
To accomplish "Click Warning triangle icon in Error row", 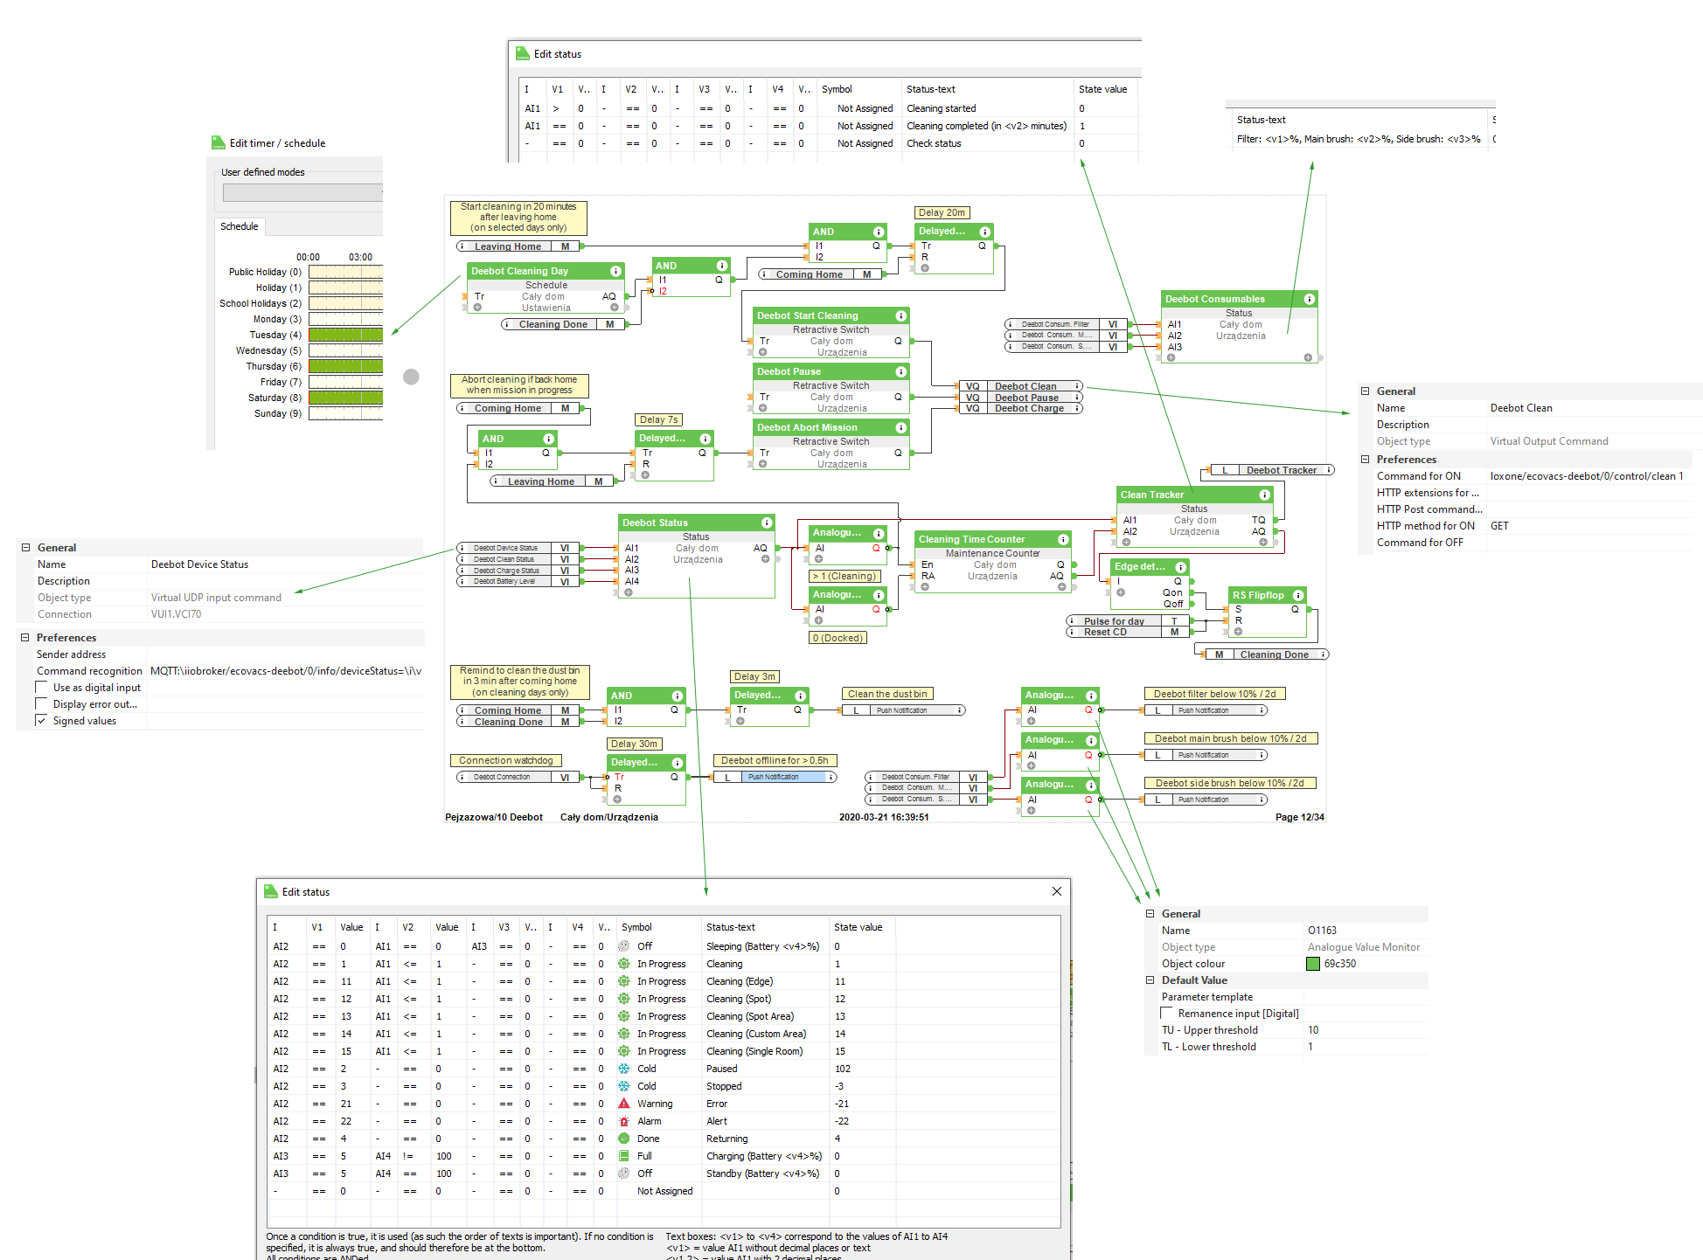I will click(624, 1104).
